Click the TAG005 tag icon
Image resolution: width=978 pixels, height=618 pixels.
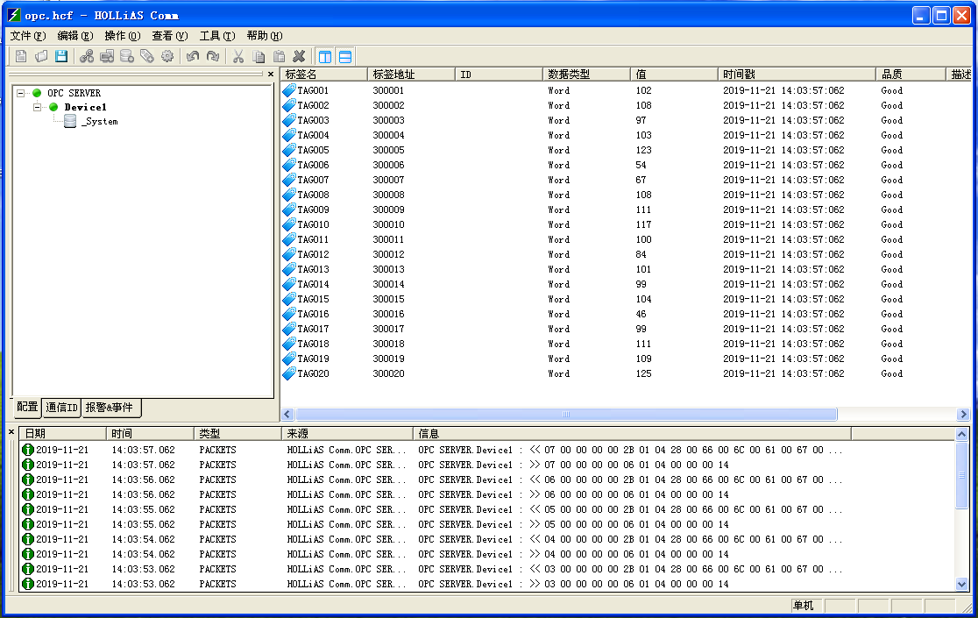point(289,150)
